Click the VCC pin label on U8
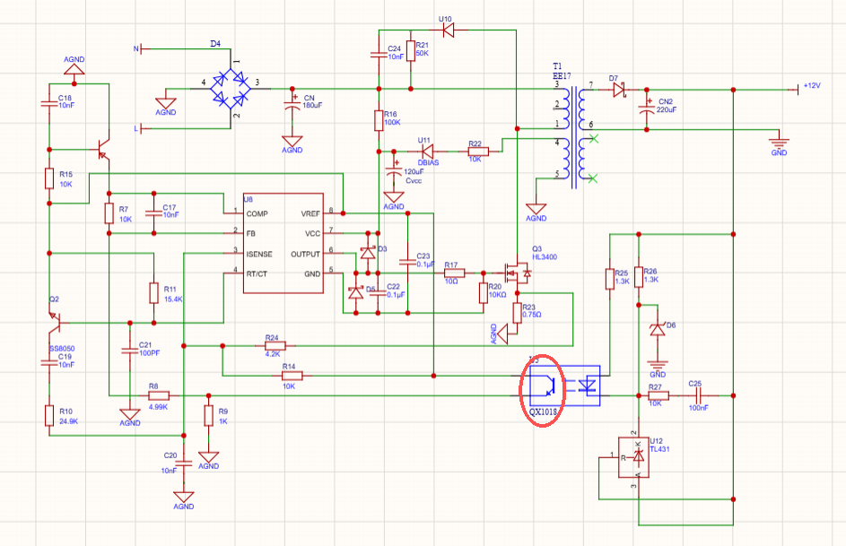Screen dimensions: 846x546 click(313, 234)
